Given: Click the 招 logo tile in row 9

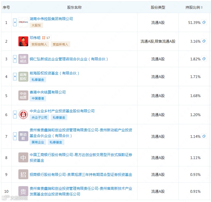Looking at the screenshot, I should click(x=23, y=174).
